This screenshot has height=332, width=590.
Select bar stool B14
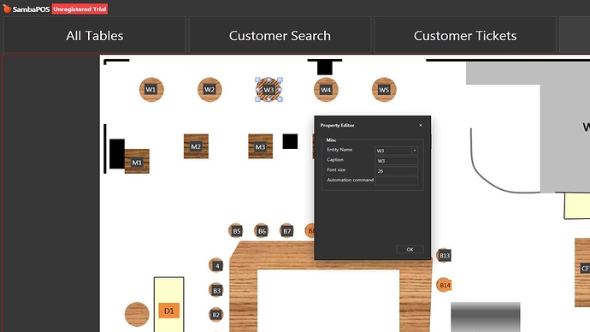(444, 285)
